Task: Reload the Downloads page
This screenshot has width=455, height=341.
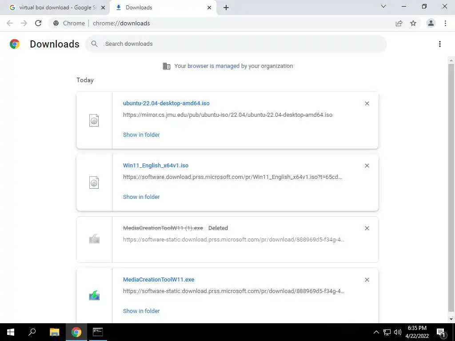Action: click(x=38, y=23)
